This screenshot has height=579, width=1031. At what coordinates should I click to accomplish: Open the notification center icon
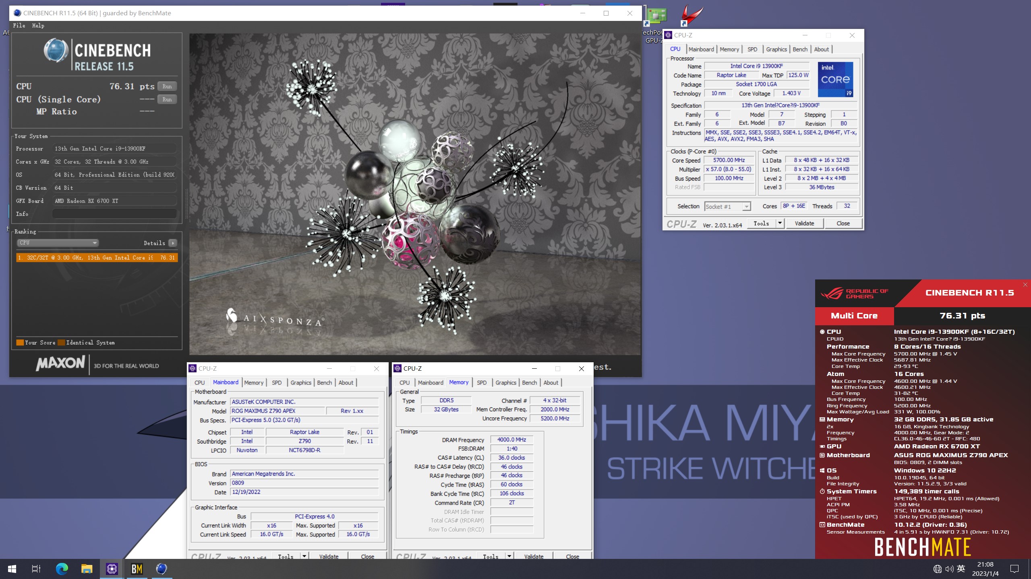[x=1014, y=569]
